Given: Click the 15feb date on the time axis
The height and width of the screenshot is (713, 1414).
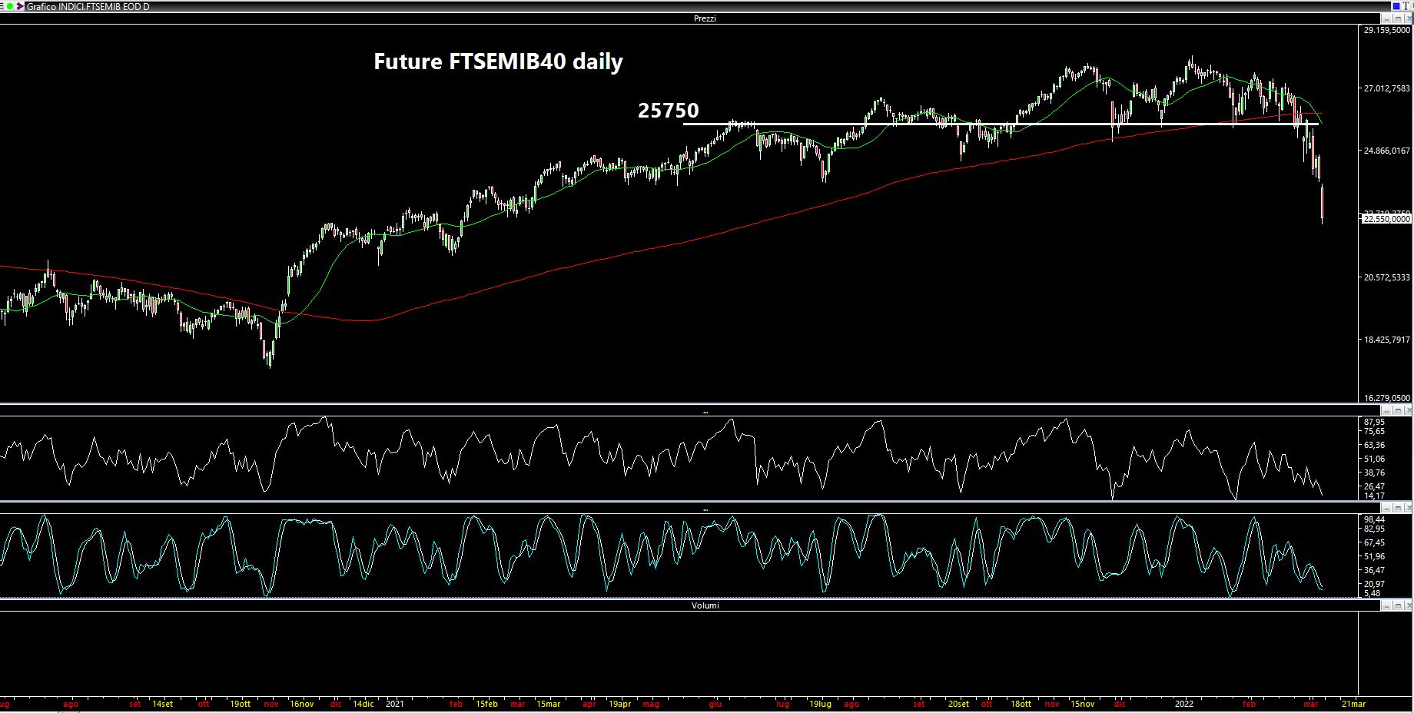Looking at the screenshot, I should [486, 703].
